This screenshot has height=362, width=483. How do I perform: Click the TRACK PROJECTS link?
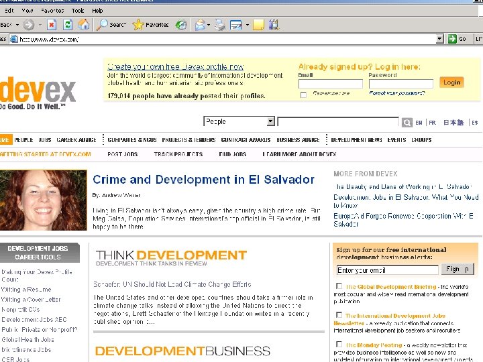coord(178,154)
